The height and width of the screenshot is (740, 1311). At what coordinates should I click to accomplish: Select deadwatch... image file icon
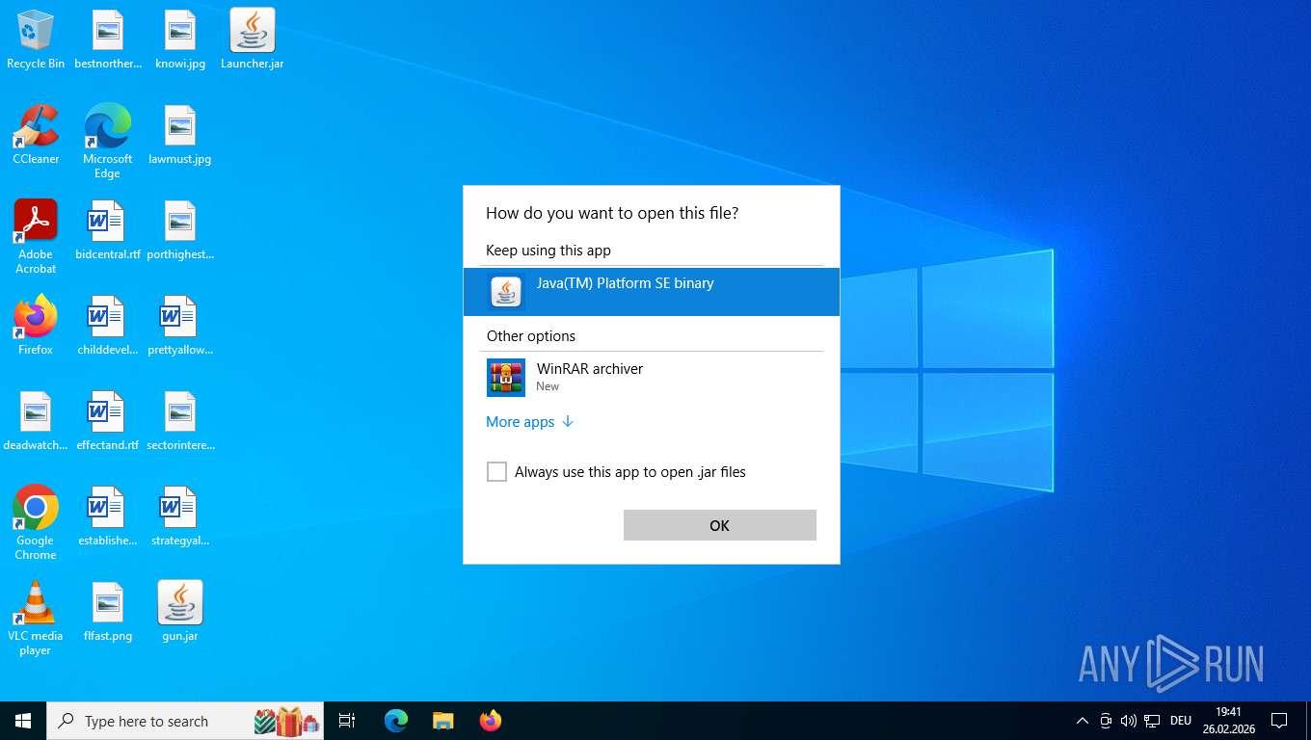pos(36,421)
